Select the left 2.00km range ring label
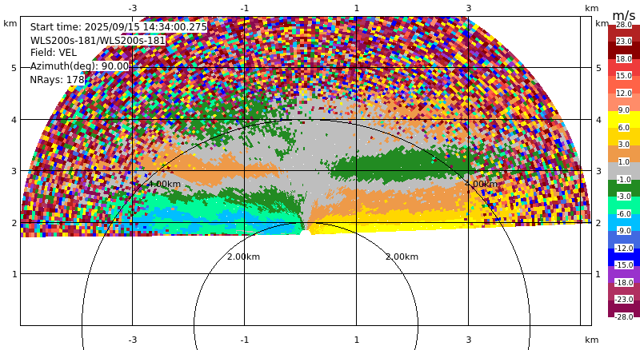 pyautogui.click(x=244, y=257)
